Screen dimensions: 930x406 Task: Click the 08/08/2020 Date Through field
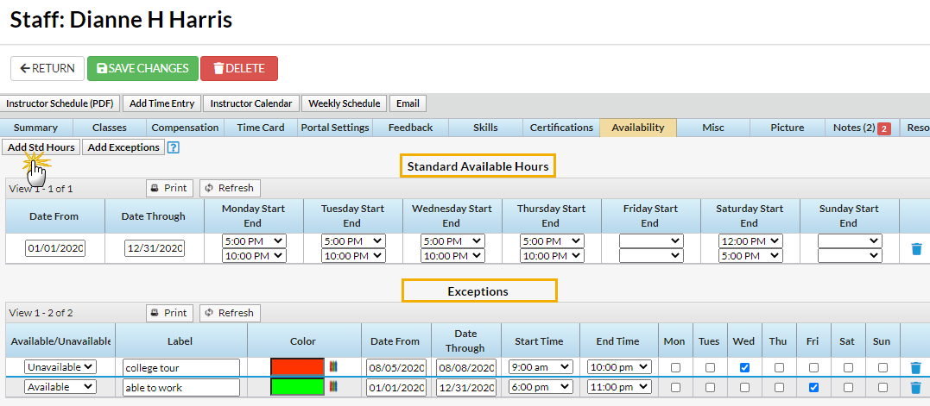466,367
